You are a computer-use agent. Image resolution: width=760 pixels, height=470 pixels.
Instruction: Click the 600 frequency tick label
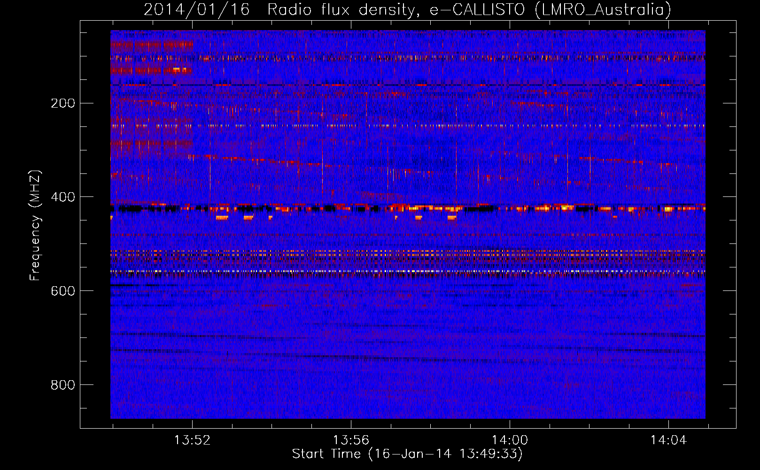tap(63, 291)
